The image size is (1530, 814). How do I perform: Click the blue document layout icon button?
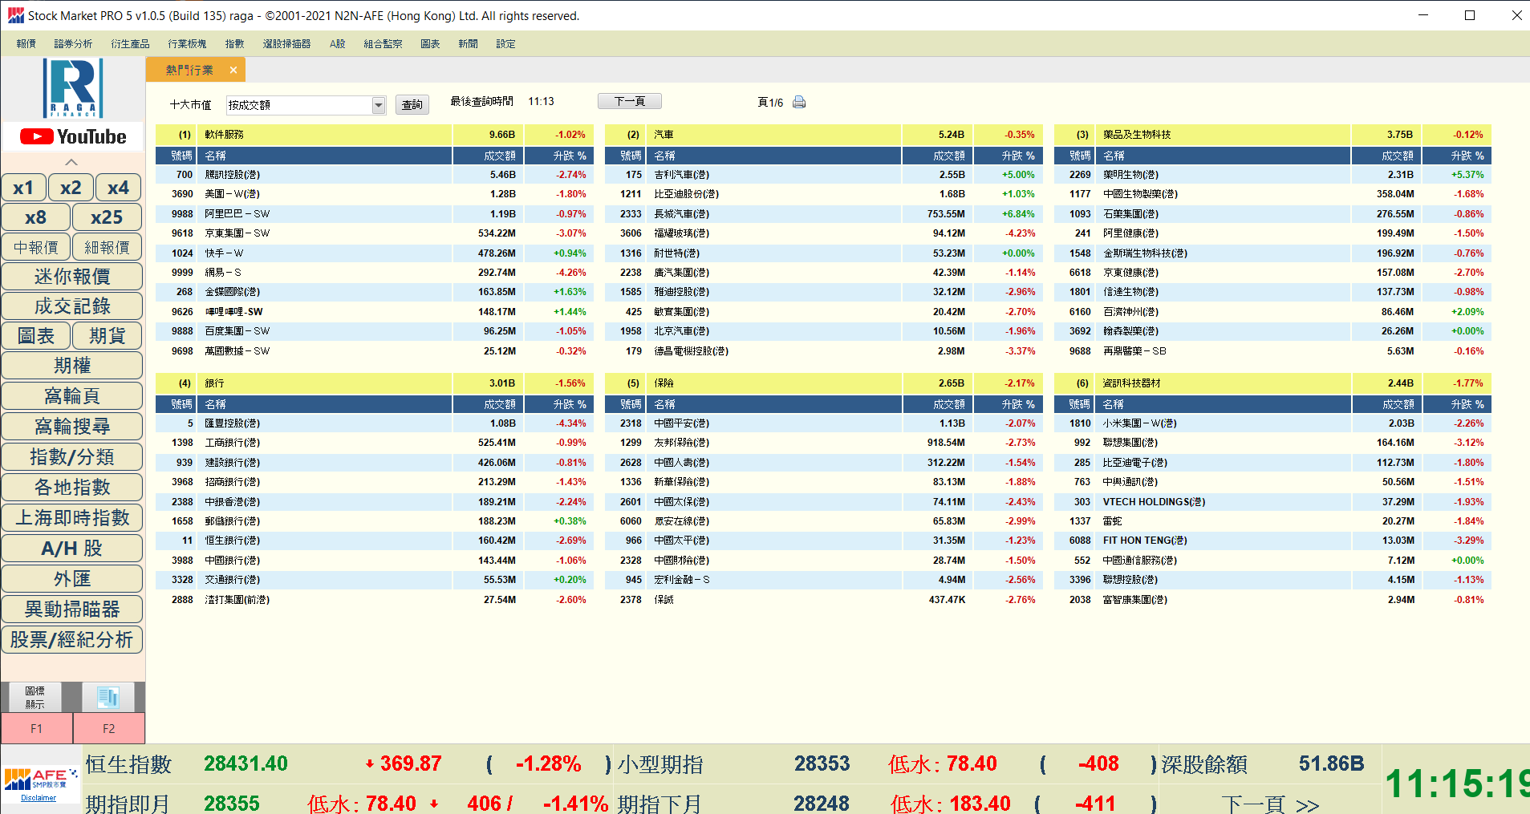[108, 697]
